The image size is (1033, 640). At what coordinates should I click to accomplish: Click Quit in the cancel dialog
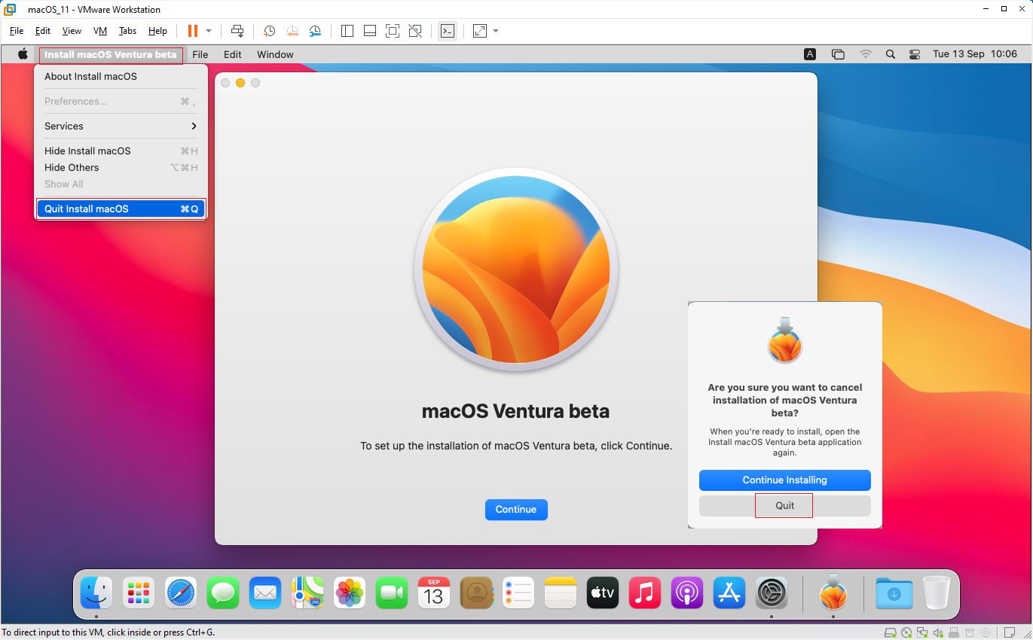(x=785, y=506)
